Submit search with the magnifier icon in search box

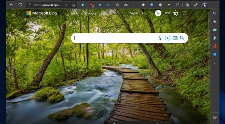click(x=182, y=38)
